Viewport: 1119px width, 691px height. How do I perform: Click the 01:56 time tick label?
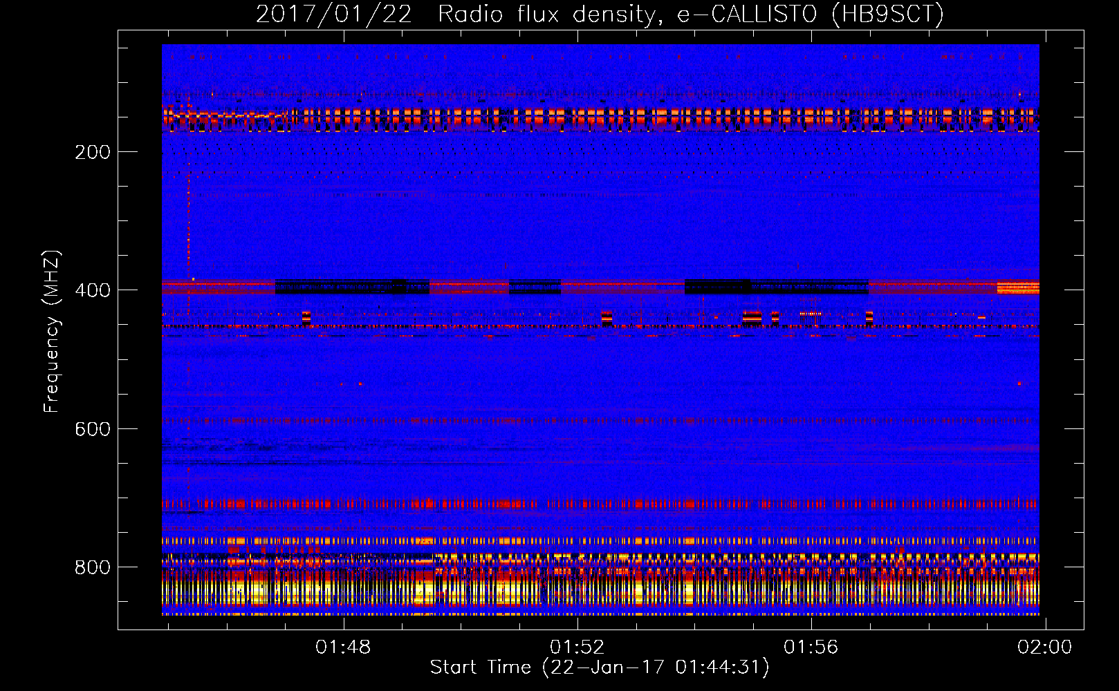[x=811, y=647]
